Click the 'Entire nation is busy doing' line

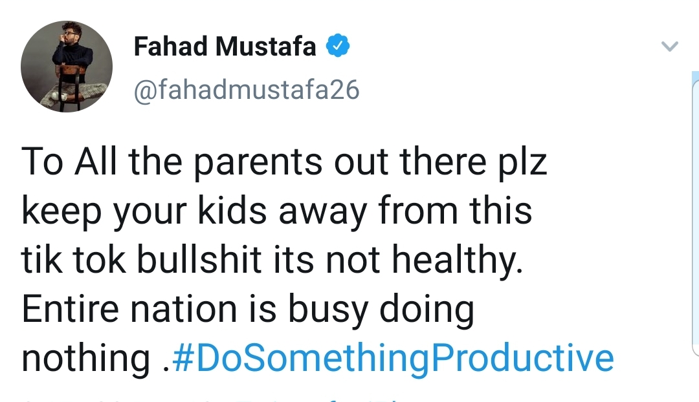point(247,308)
